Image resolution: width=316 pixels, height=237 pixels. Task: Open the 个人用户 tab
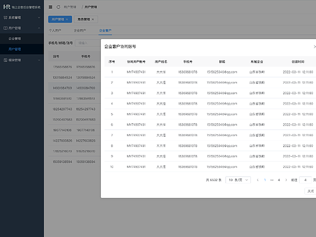pos(55,30)
